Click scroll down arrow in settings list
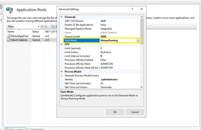The image size is (201, 130). (x=142, y=87)
